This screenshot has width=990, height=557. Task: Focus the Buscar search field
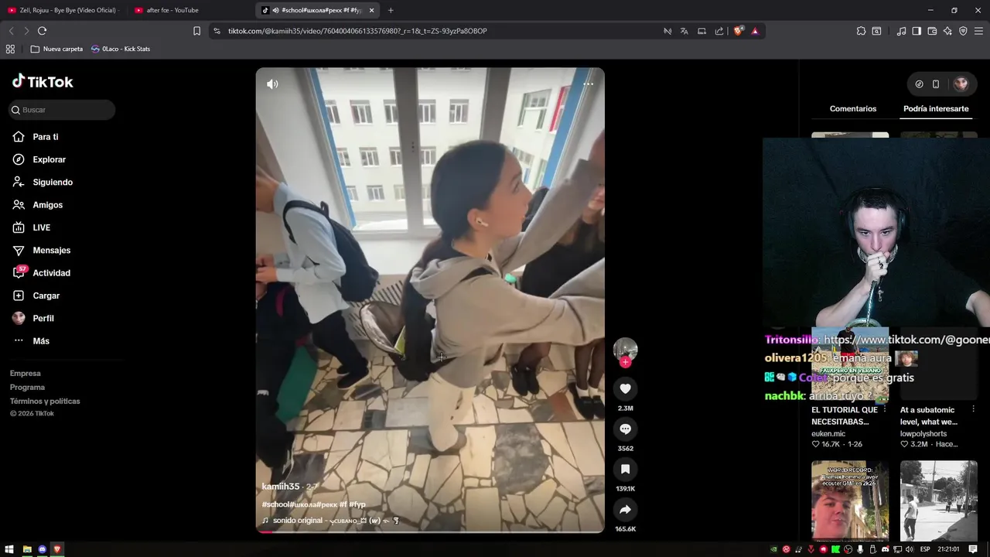pyautogui.click(x=62, y=110)
